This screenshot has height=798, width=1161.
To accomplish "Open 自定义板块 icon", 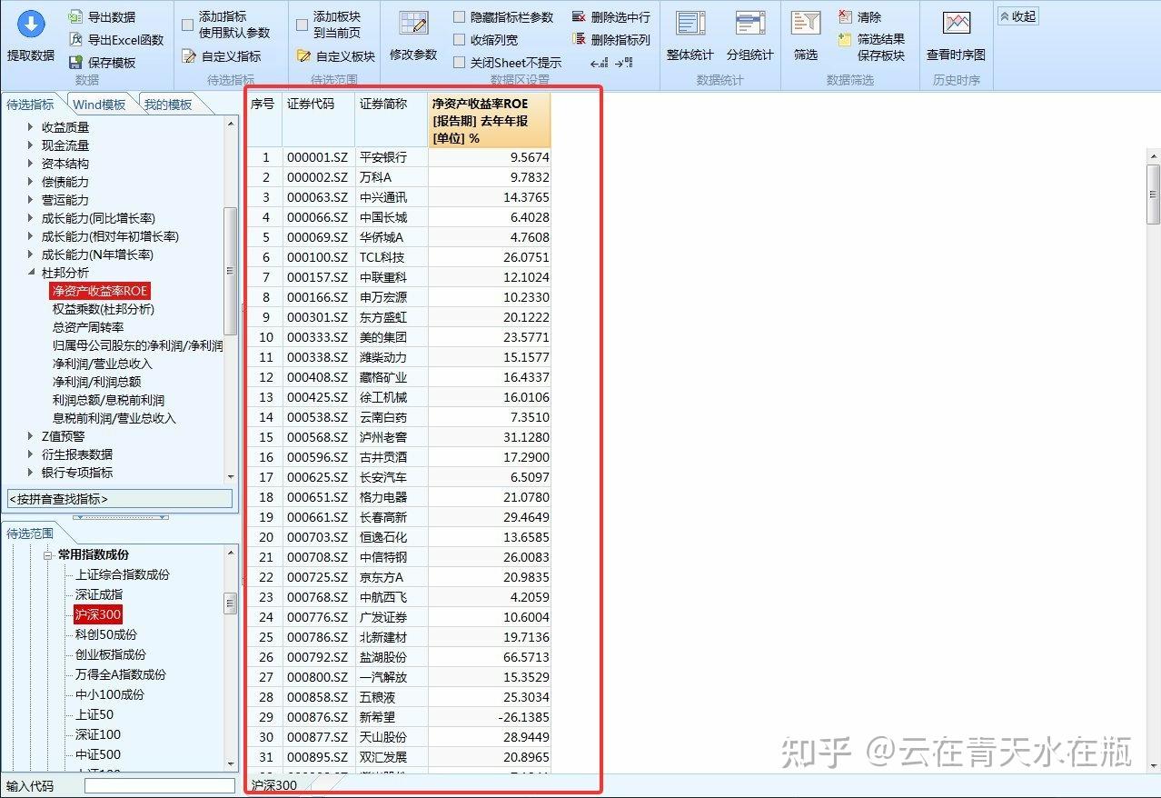I will pos(303,56).
